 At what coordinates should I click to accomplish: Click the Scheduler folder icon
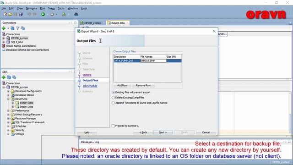pyautogui.click(x=13, y=126)
